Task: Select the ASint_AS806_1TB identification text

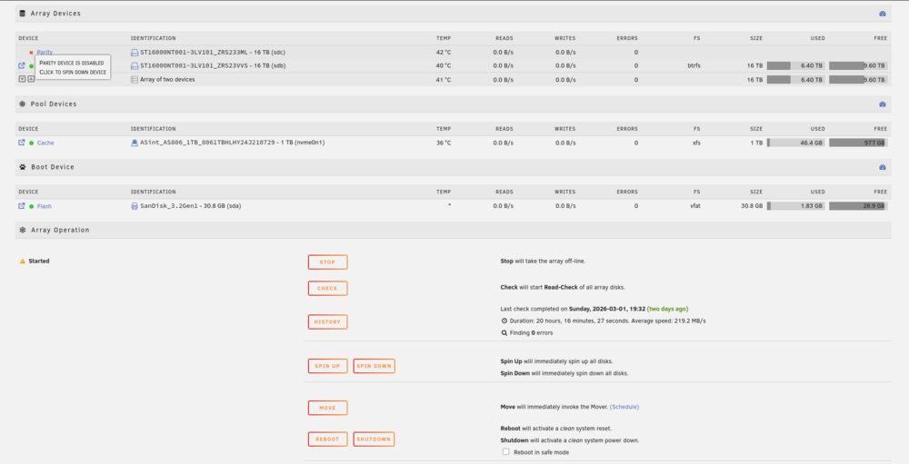Action: click(x=233, y=143)
